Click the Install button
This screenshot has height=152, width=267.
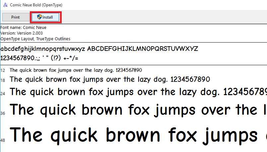click(x=45, y=17)
